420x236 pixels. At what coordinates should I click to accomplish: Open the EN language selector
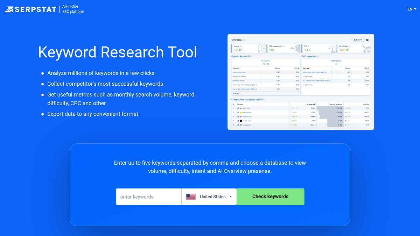[412, 9]
